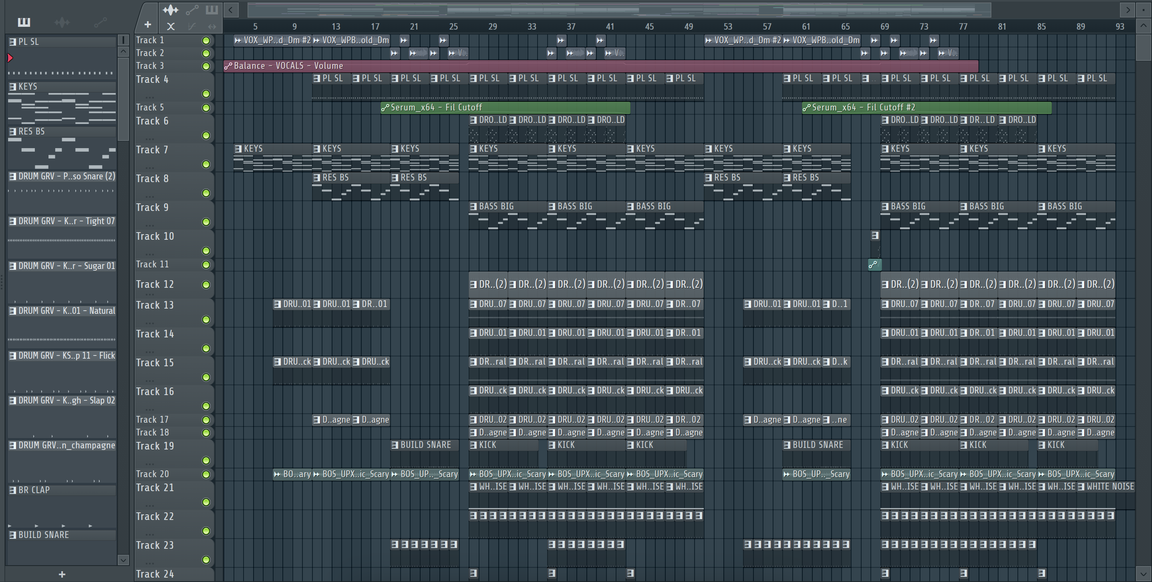Select the automation clip-type icon above the tracks
This screenshot has height=582, width=1152.
coord(192,10)
